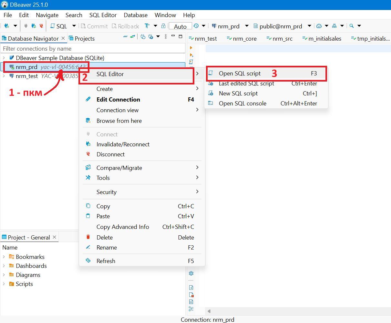391x323 pixels.
Task: Toggle the Auto commit mode button
Action: coord(180,26)
